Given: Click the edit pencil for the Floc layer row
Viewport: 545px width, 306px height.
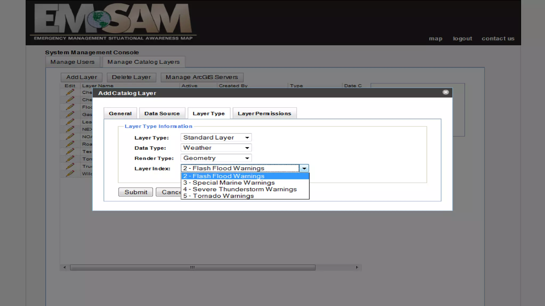Looking at the screenshot, I should (70, 107).
